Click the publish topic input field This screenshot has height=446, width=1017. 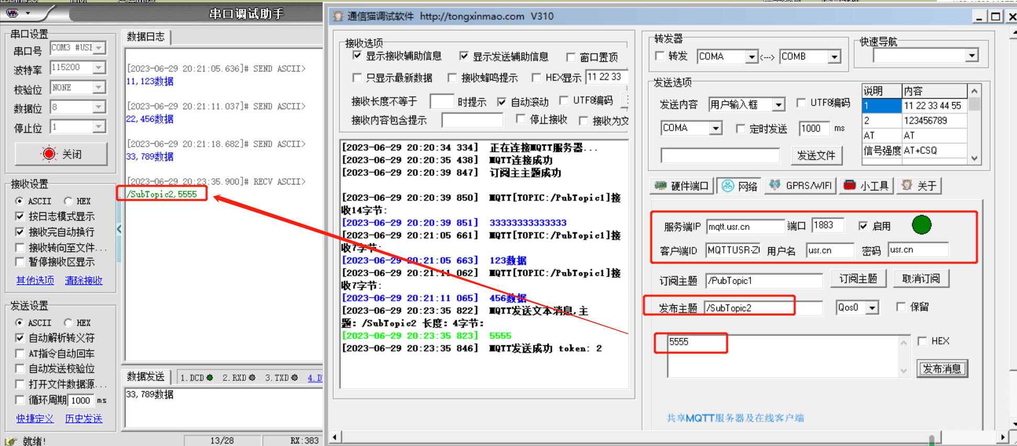point(762,308)
